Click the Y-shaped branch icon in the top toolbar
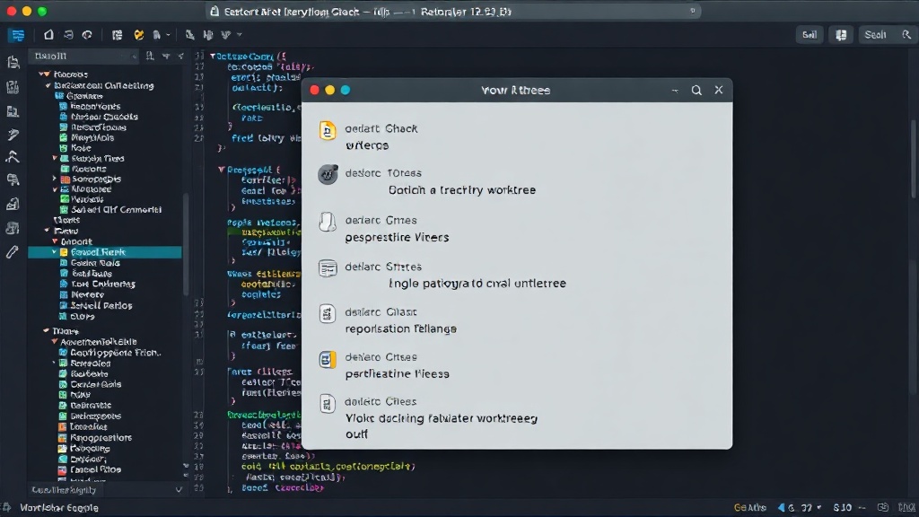This screenshot has height=517, width=919. tap(226, 35)
